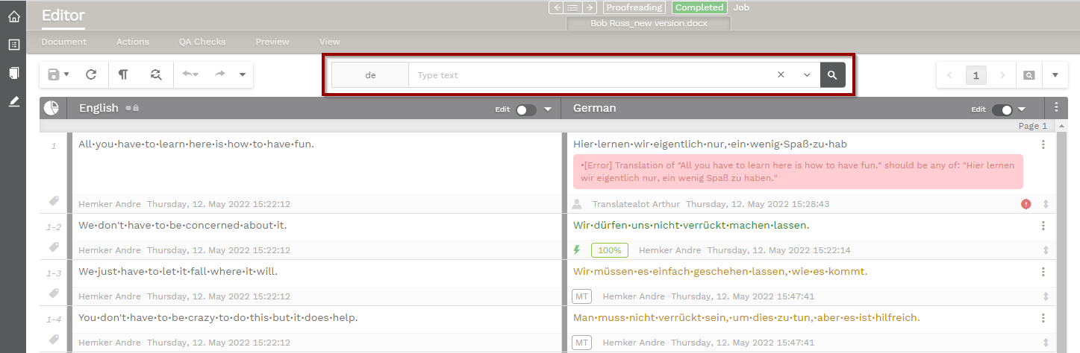Toggle Edit switch for the English column
The height and width of the screenshot is (353, 1080).
point(525,109)
